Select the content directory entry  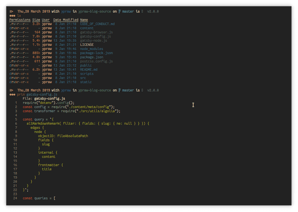point(87,28)
